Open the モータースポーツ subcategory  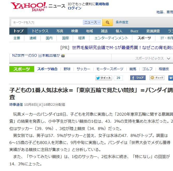pos(110,69)
